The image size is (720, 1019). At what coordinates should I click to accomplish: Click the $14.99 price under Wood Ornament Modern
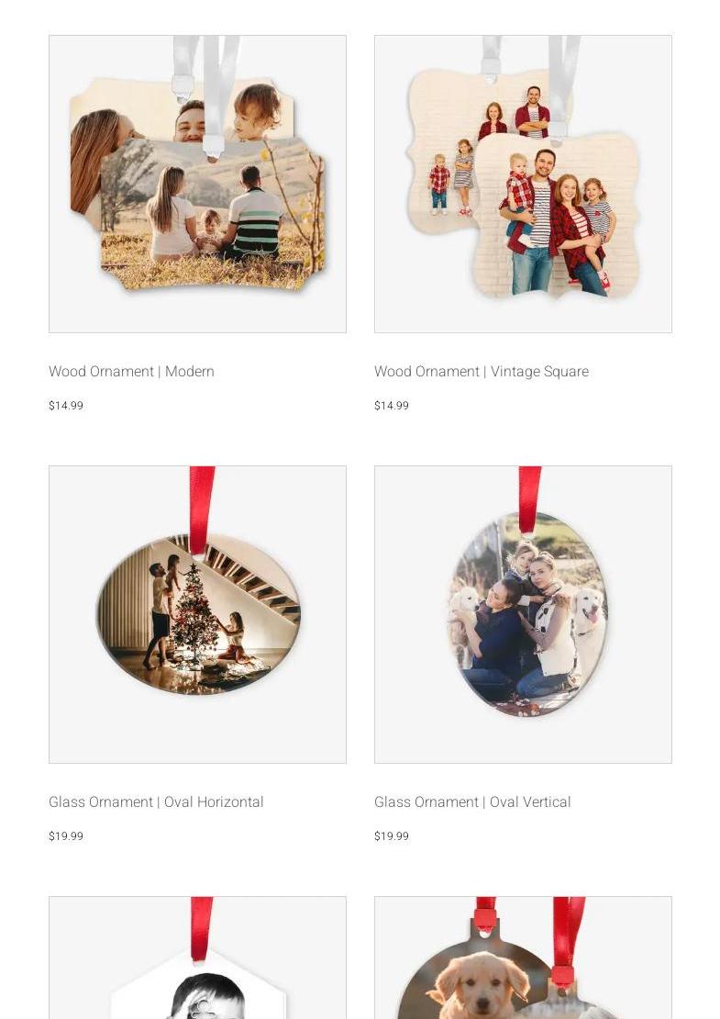click(x=66, y=406)
